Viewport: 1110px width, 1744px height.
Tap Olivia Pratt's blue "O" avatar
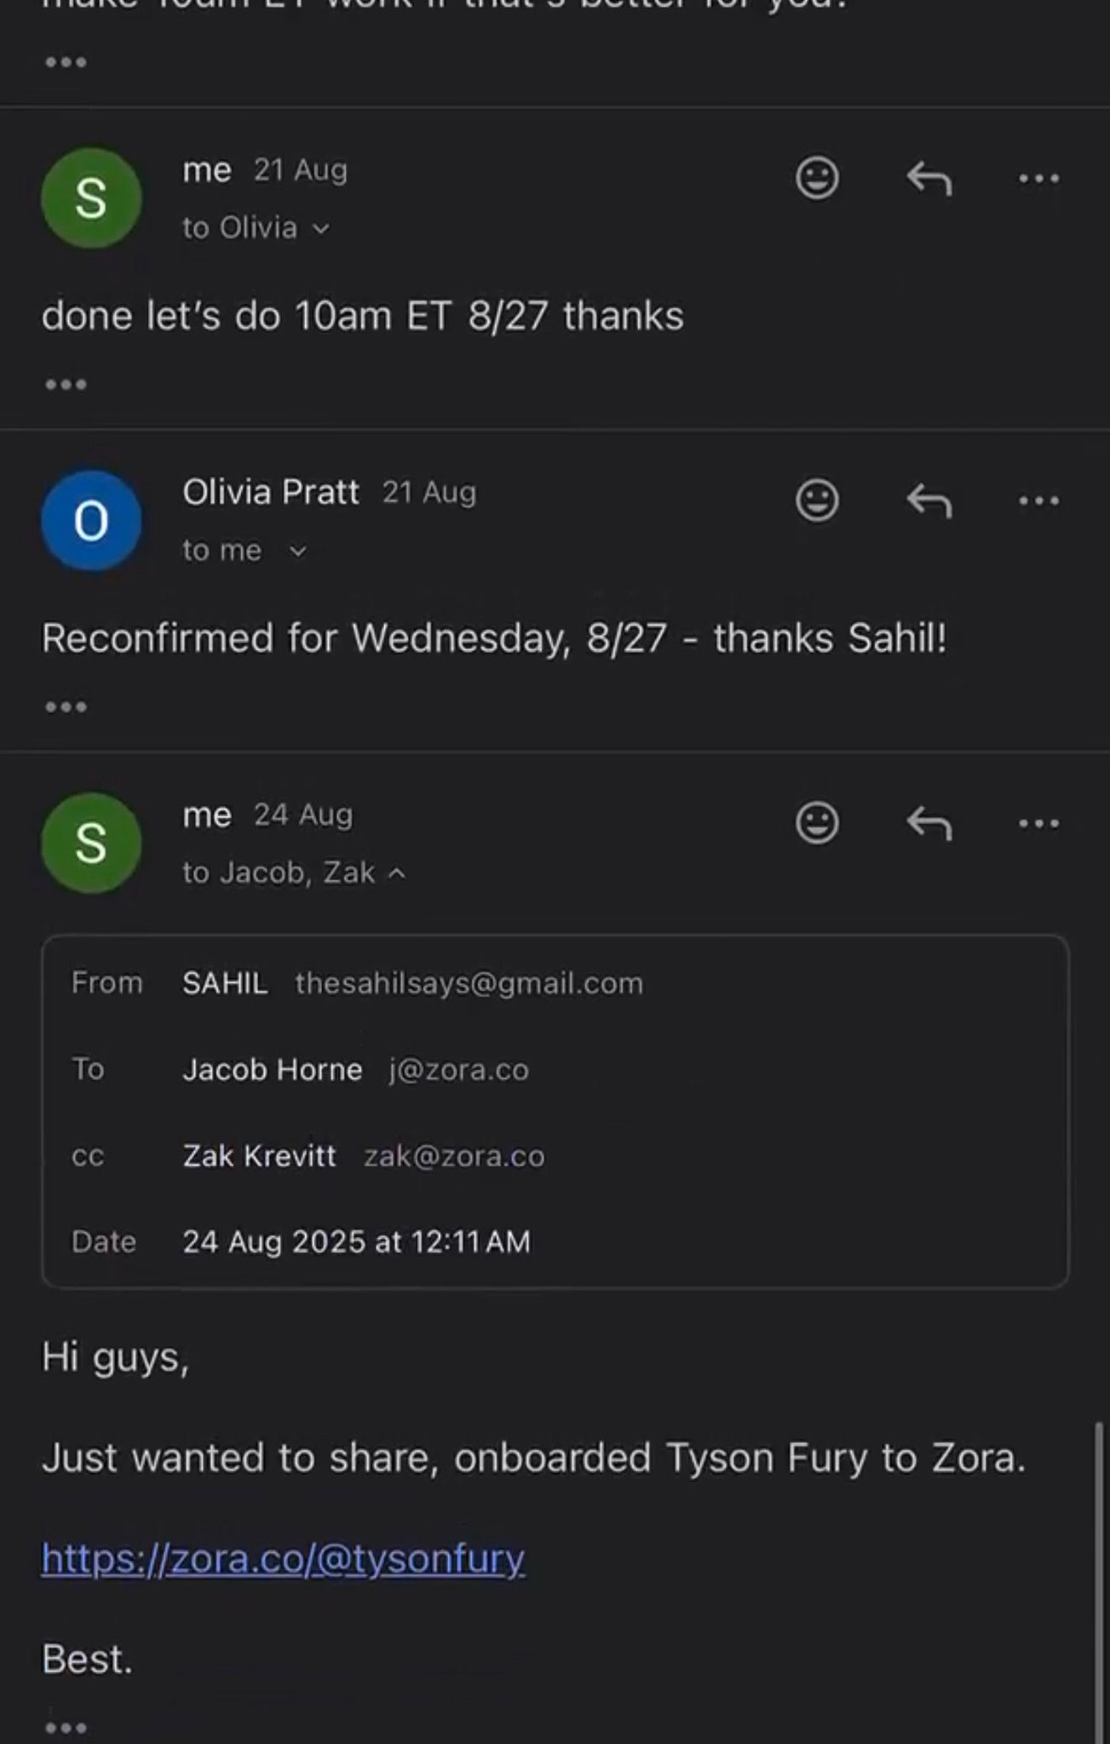coord(91,521)
